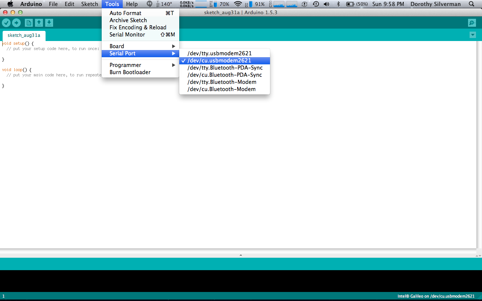Open Spotlight search magnifier icon
The image size is (482, 301).
pyautogui.click(x=471, y=4)
